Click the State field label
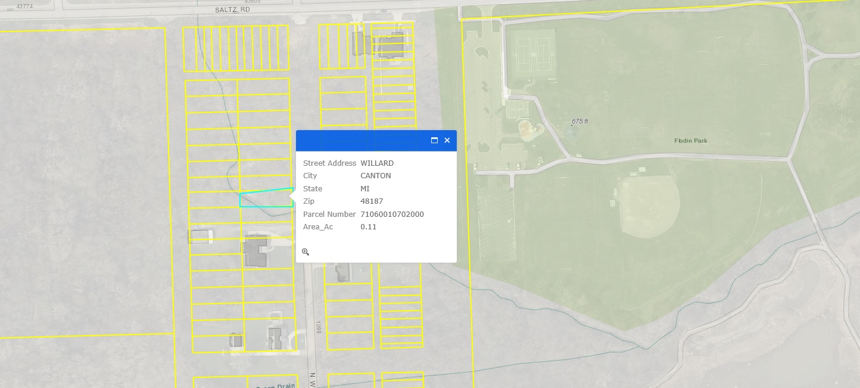Screen dimensions: 860x388 [x=313, y=189]
